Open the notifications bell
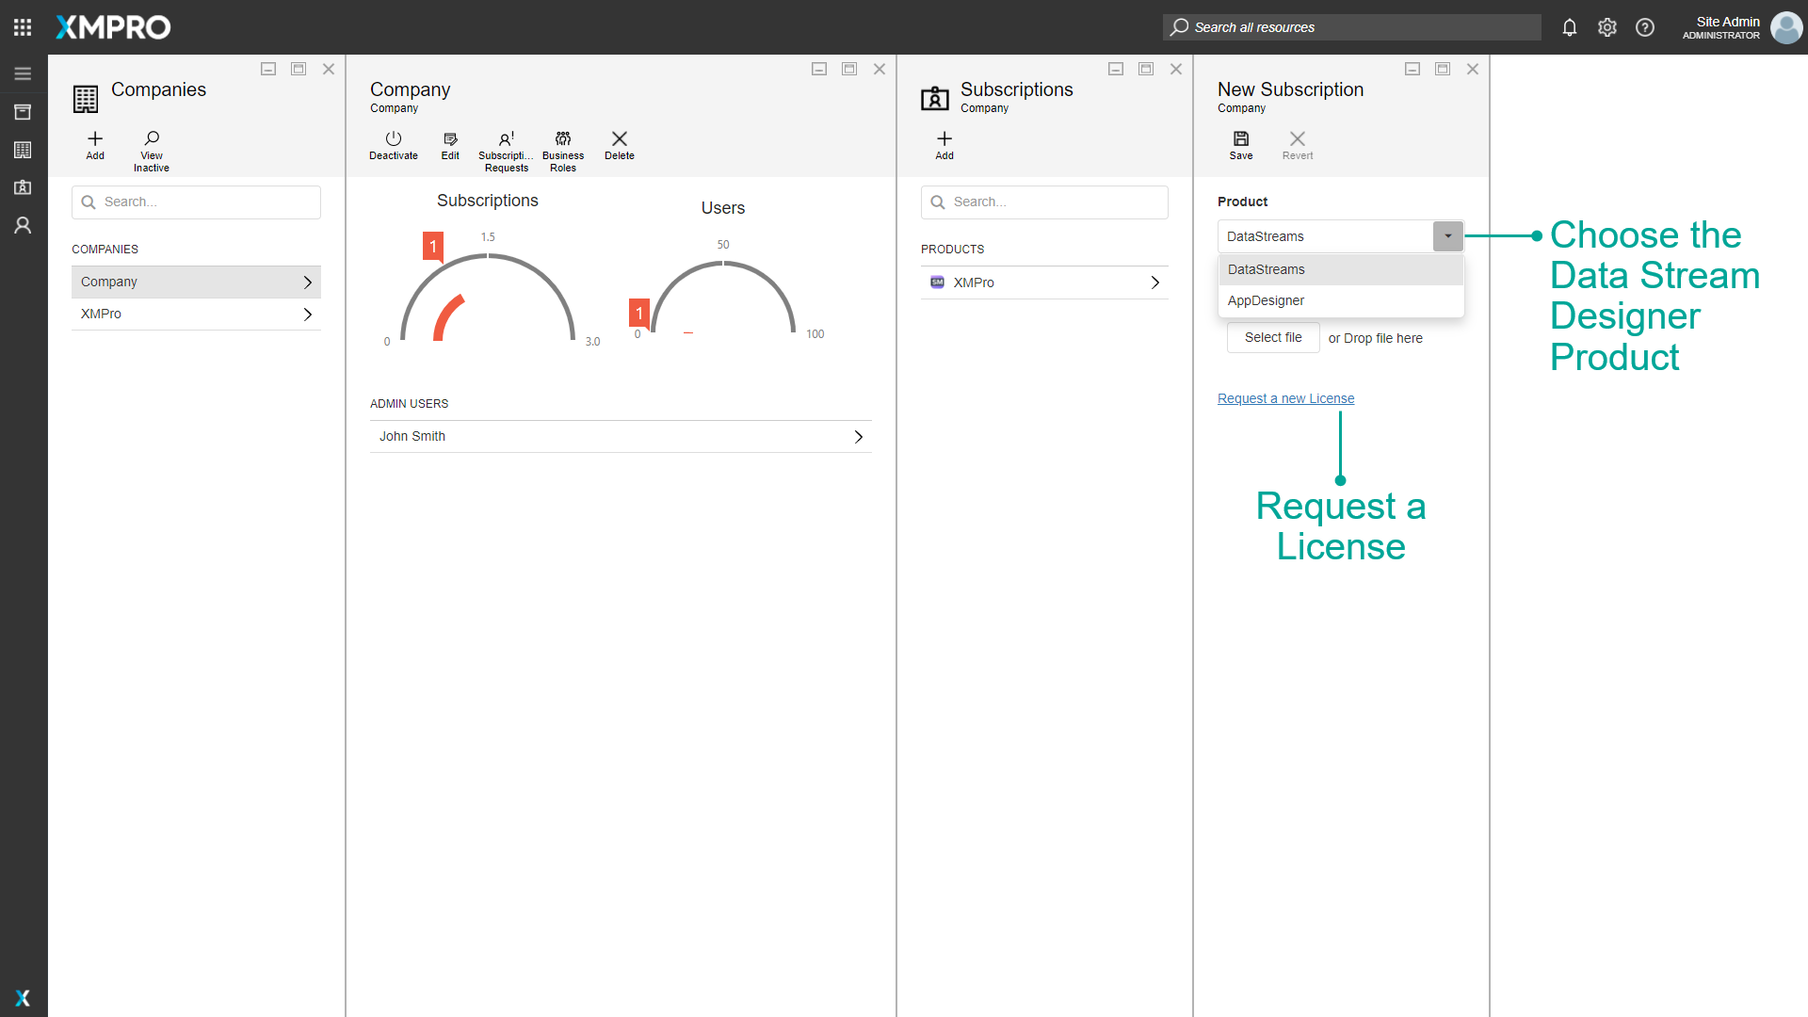The height and width of the screenshot is (1017, 1808). coord(1569,27)
